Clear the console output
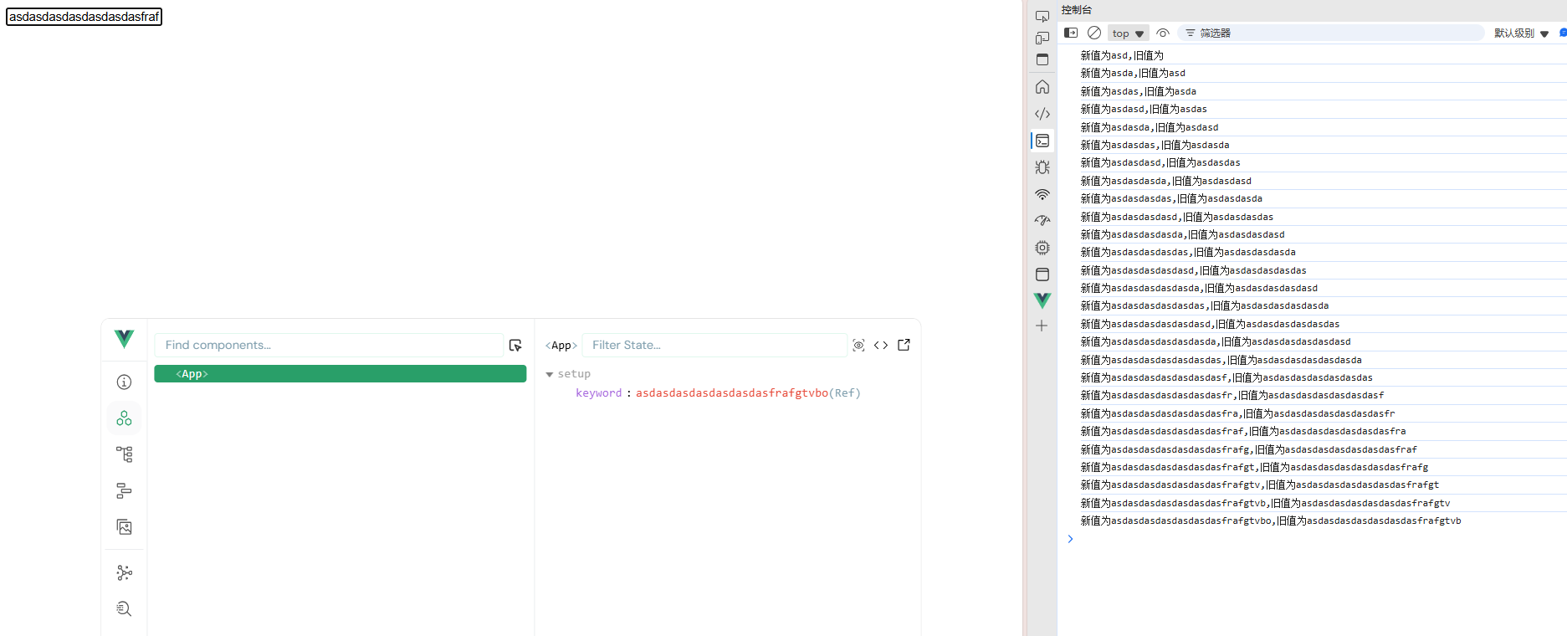1567x636 pixels. point(1094,33)
